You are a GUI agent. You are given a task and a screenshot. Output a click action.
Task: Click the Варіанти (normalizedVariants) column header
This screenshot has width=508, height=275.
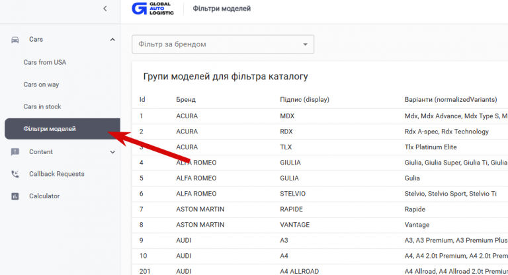click(450, 99)
